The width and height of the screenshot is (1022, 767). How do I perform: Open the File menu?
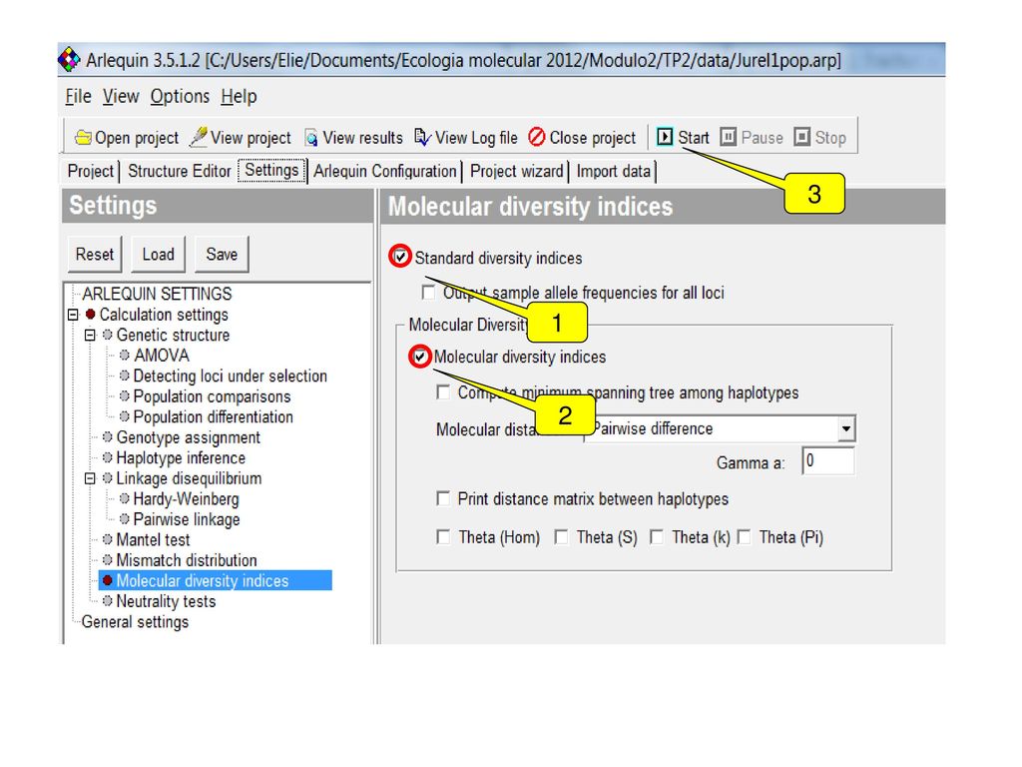[x=78, y=97]
